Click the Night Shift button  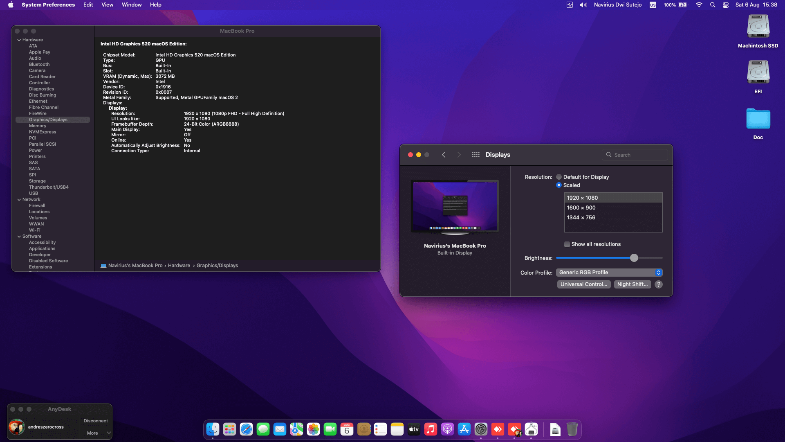[x=632, y=284]
